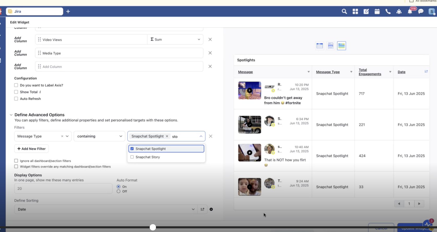Click the people/community icon in the top bar
Viewport: 437px width, 232px height.
pyautogui.click(x=399, y=11)
